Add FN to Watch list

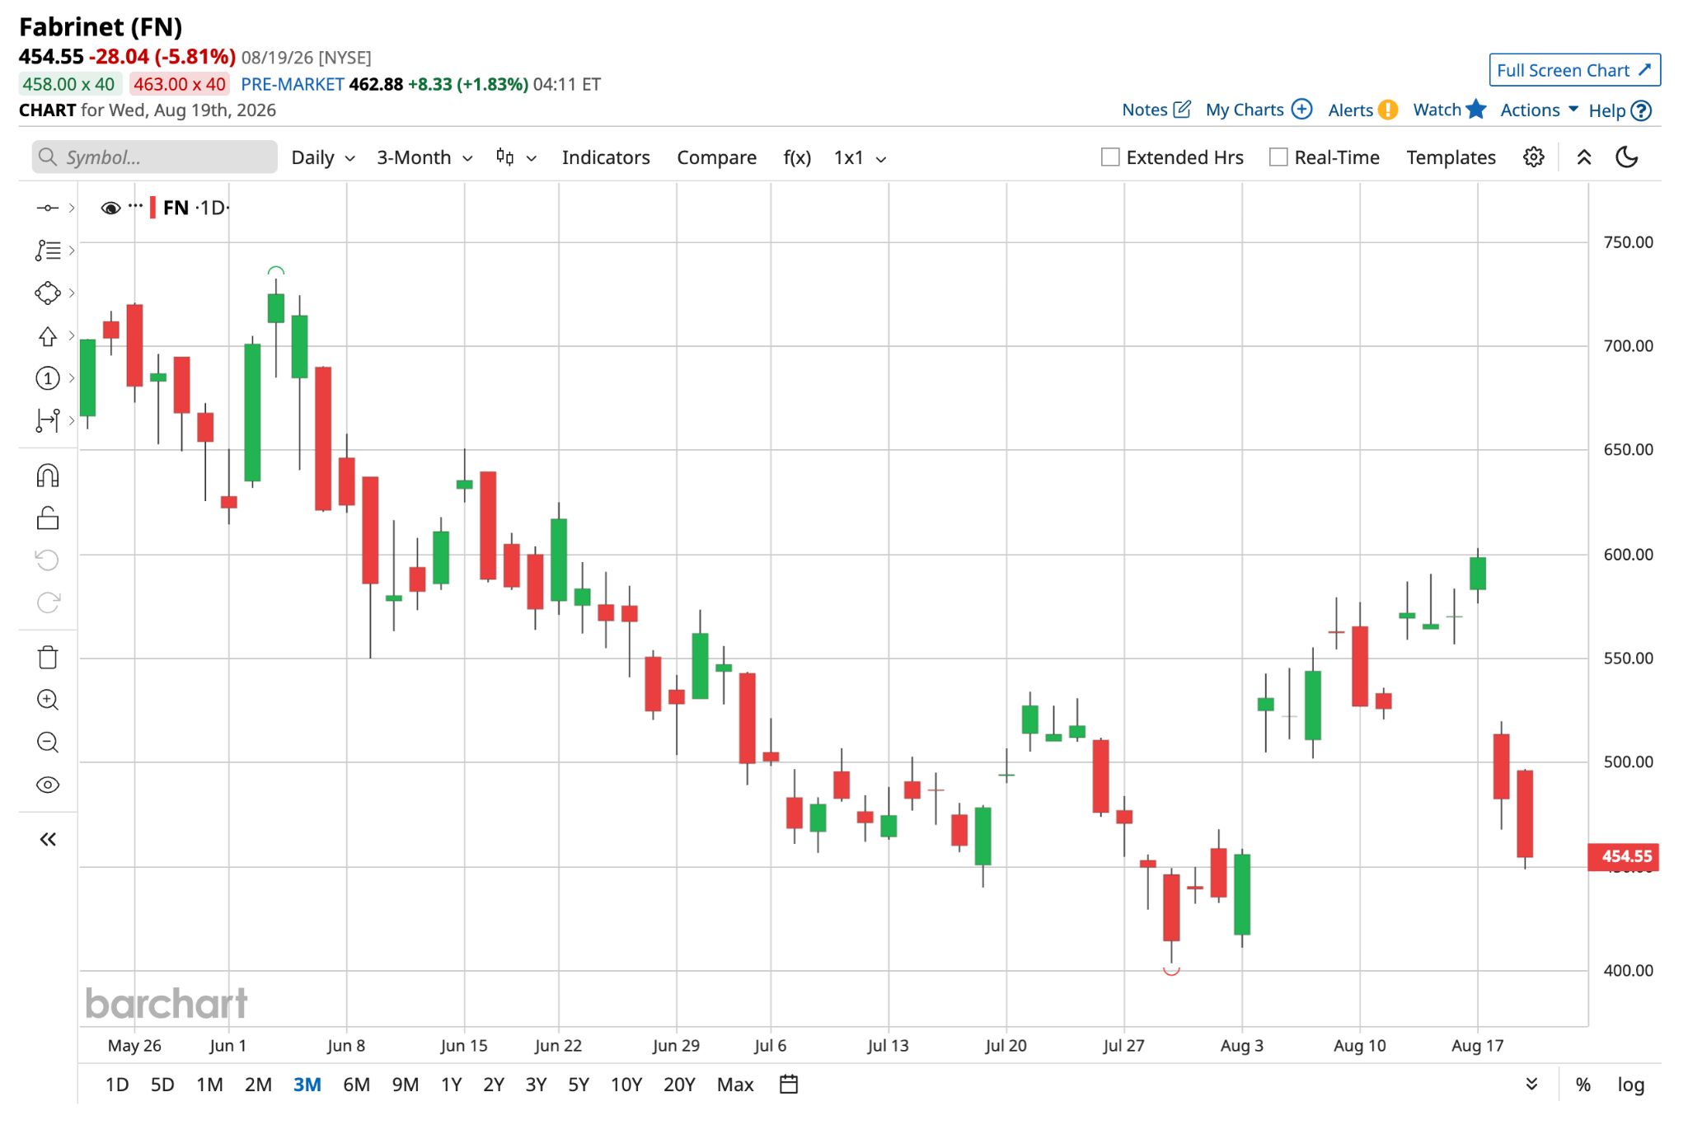(1450, 110)
